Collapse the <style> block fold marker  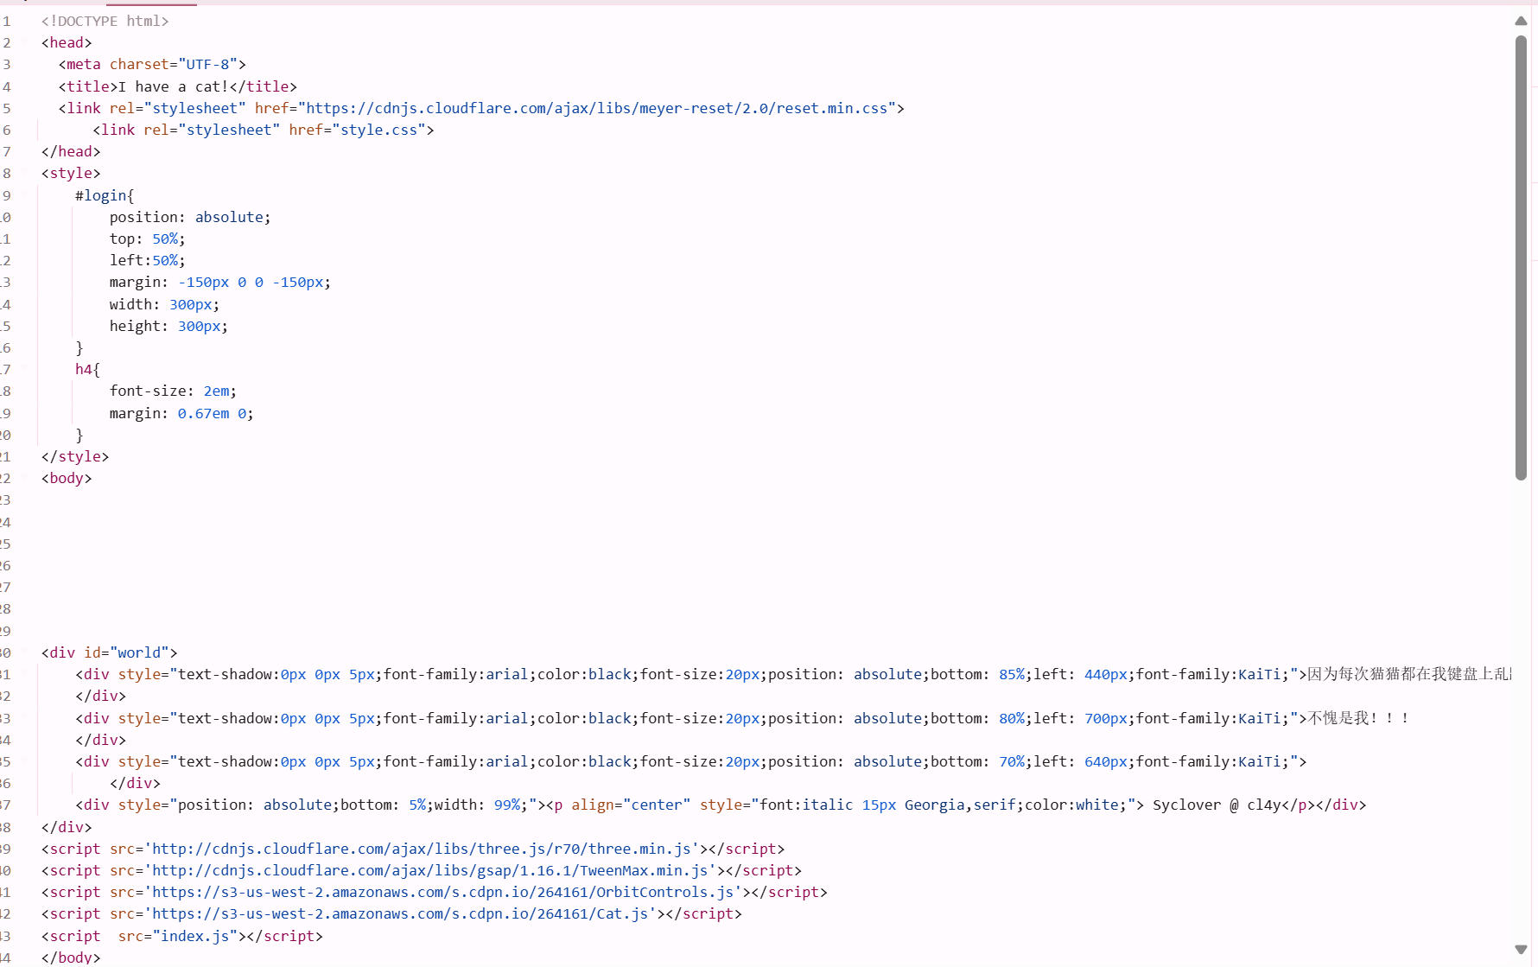click(x=24, y=173)
